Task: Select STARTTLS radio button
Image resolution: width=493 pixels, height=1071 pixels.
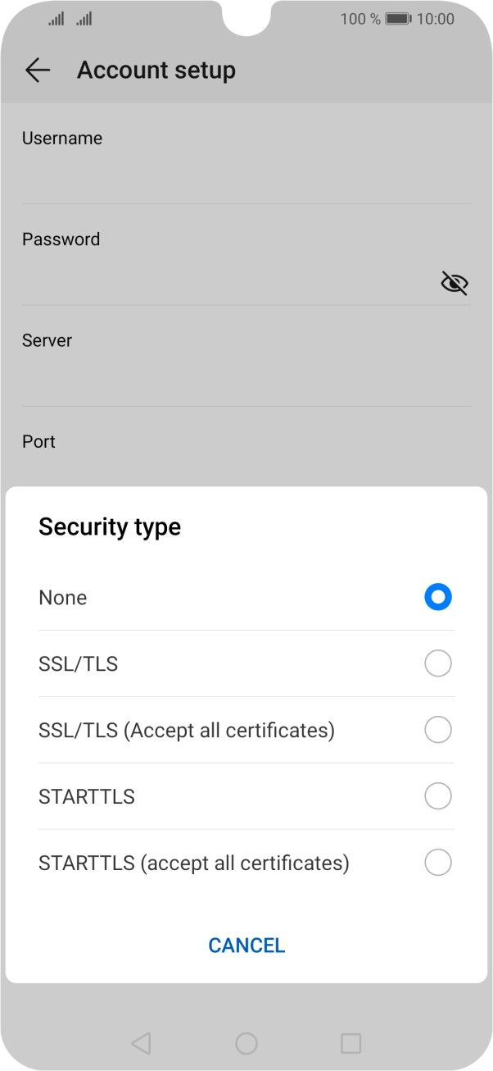Action: click(x=438, y=796)
